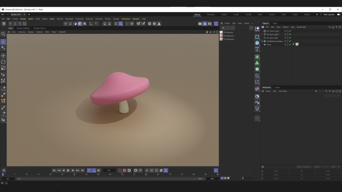
Task: Select the Rotate tool in left toolbar
Action: [3, 62]
